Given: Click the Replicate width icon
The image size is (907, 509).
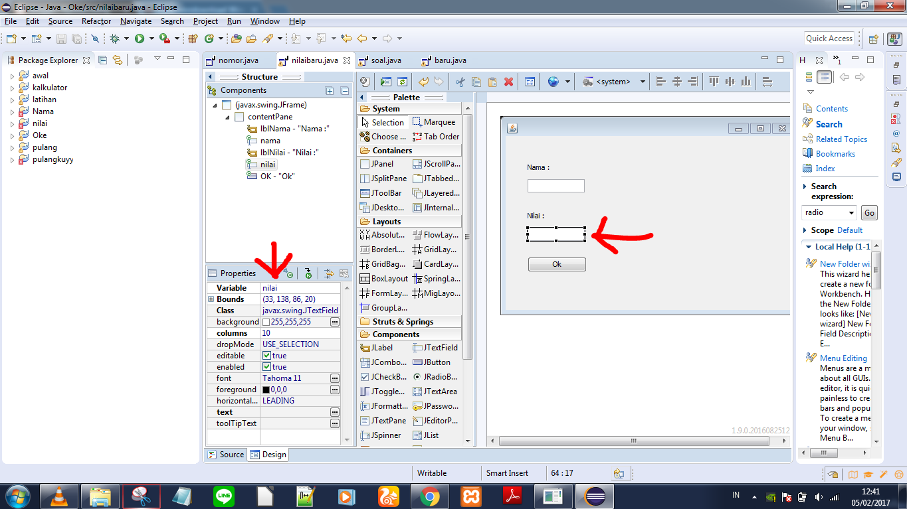Looking at the screenshot, I should tap(767, 82).
